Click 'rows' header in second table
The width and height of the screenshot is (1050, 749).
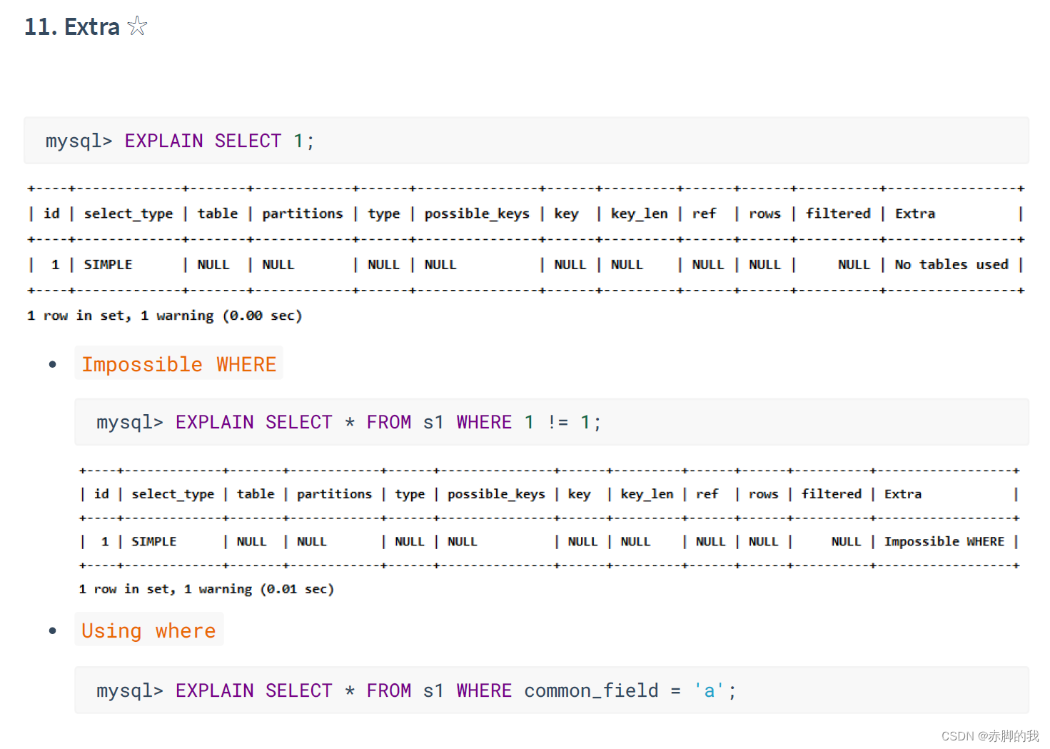tap(763, 494)
